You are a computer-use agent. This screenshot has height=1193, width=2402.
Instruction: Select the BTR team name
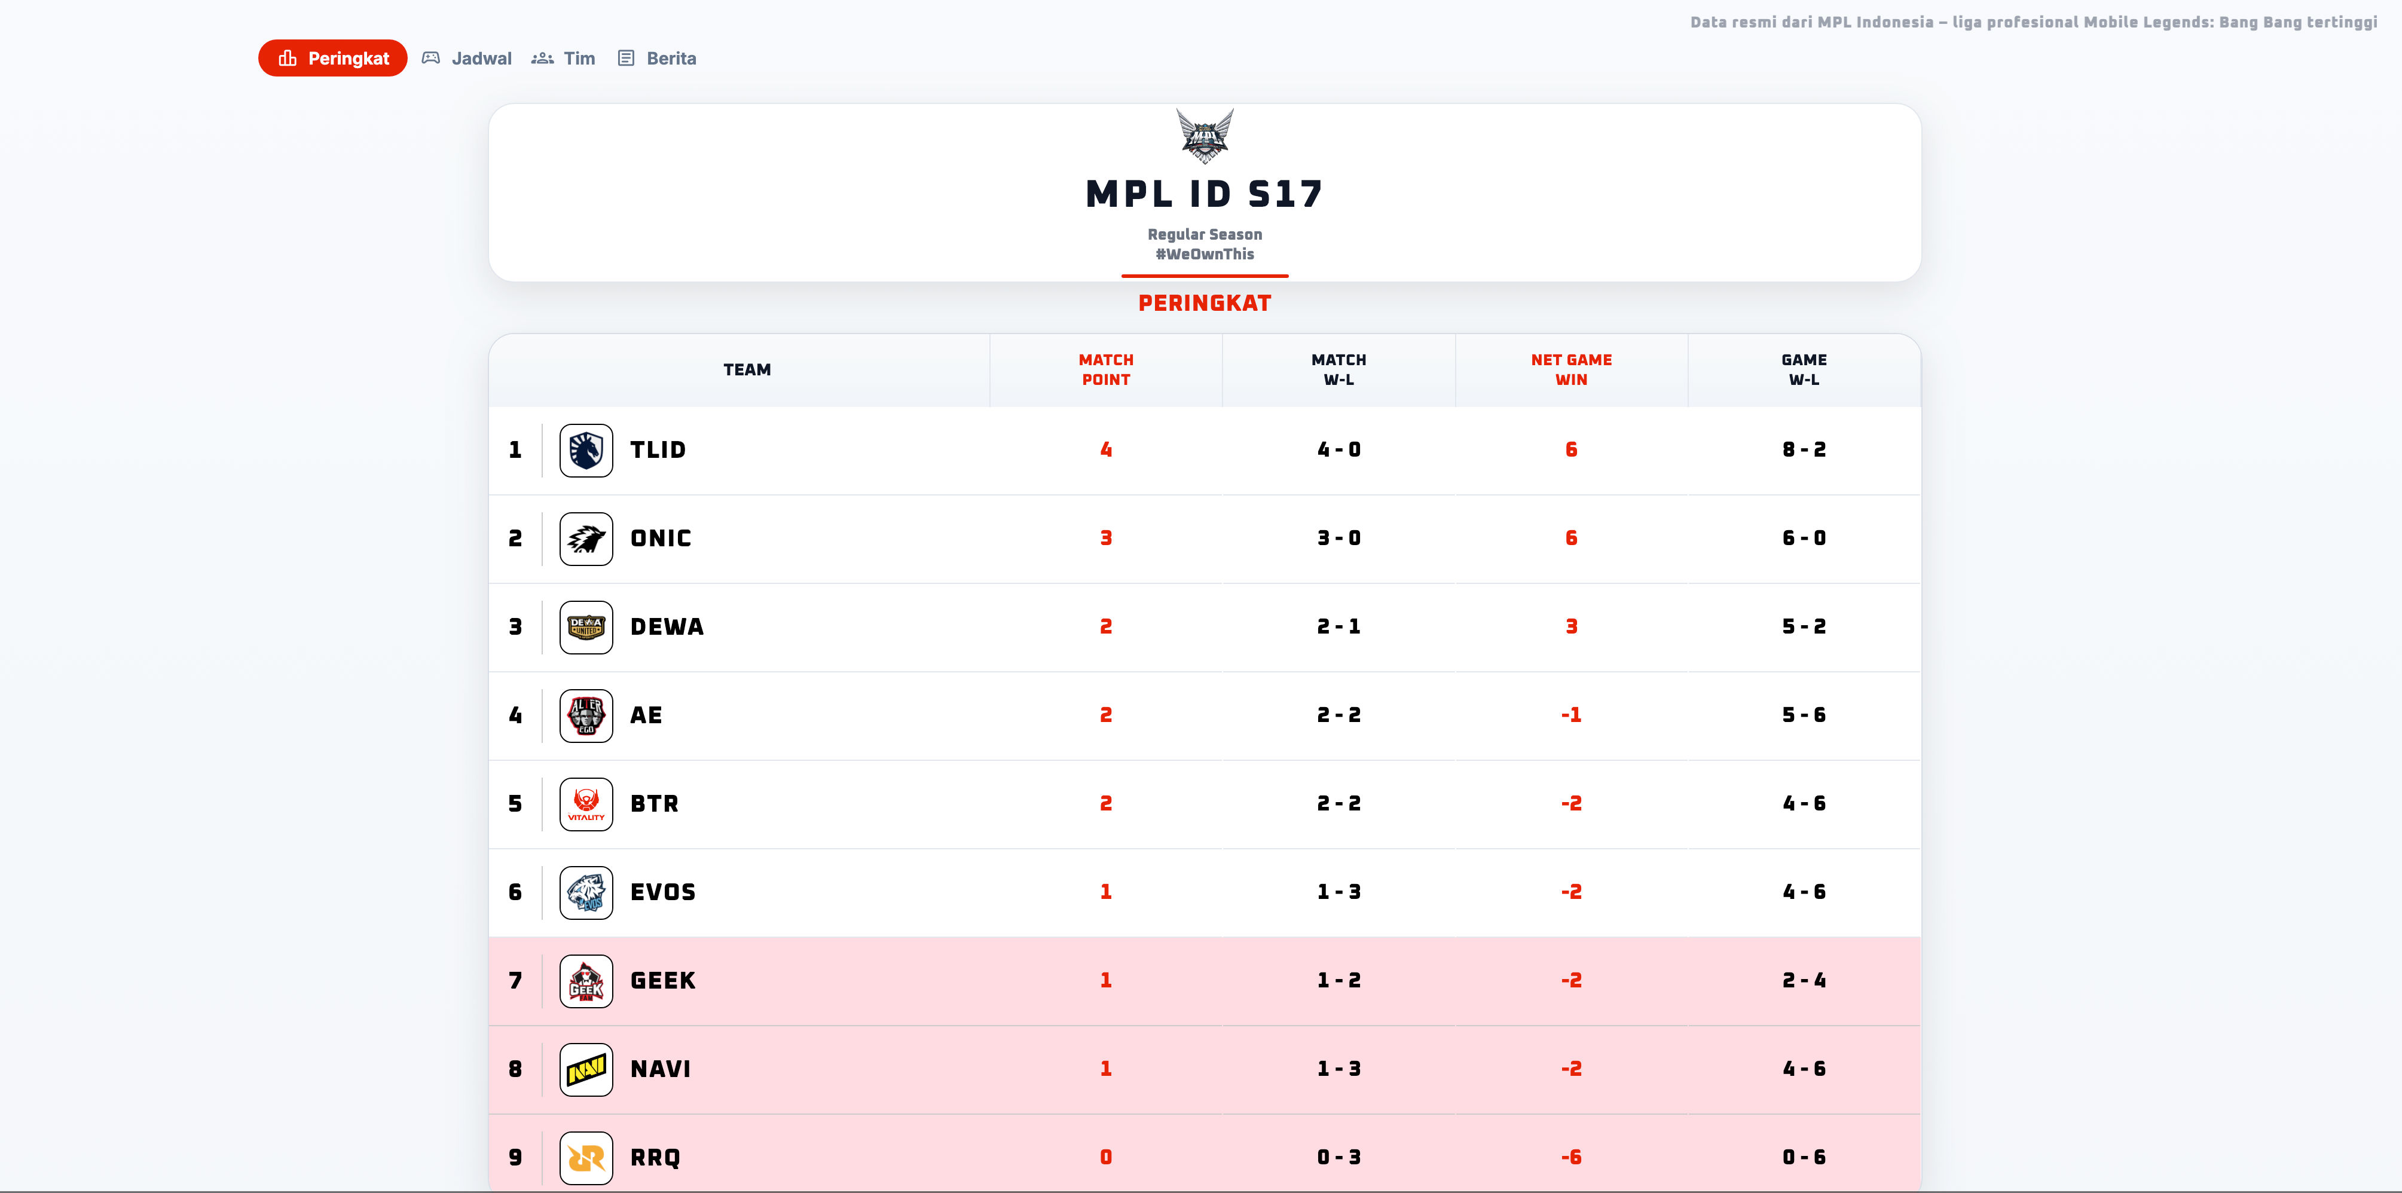pos(655,804)
